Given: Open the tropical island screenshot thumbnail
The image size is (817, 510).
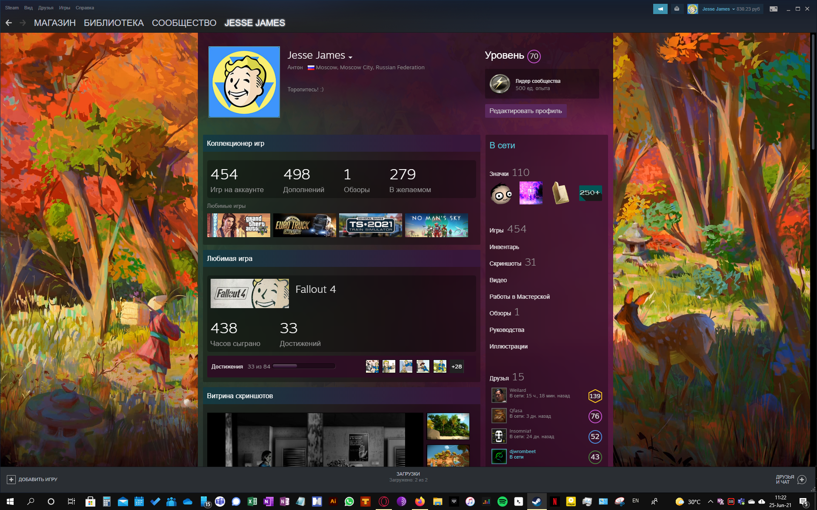Looking at the screenshot, I should click(448, 426).
